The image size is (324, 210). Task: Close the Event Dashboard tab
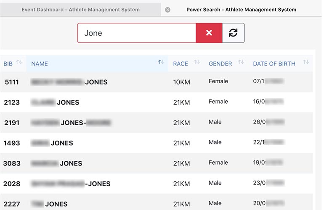(167, 10)
